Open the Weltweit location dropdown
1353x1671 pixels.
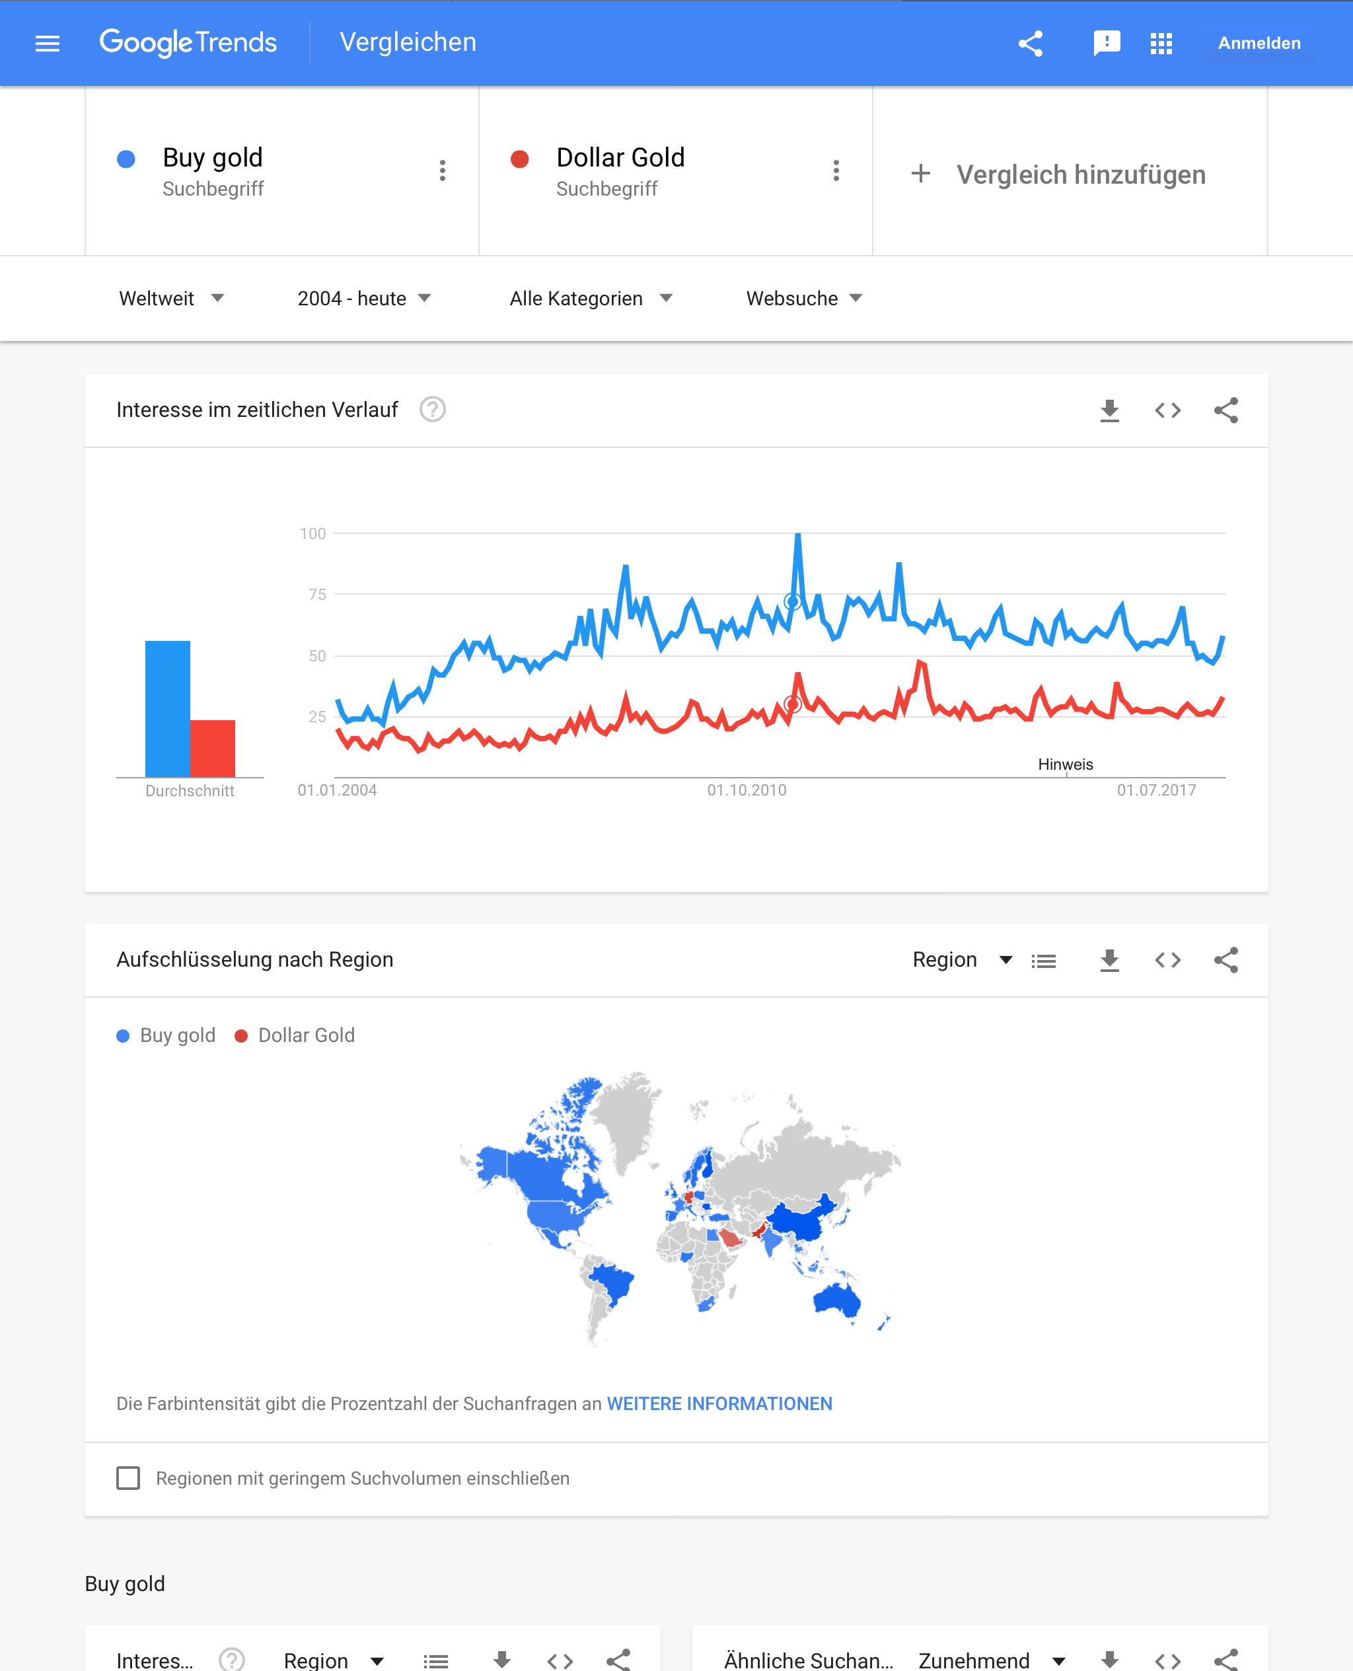172,299
